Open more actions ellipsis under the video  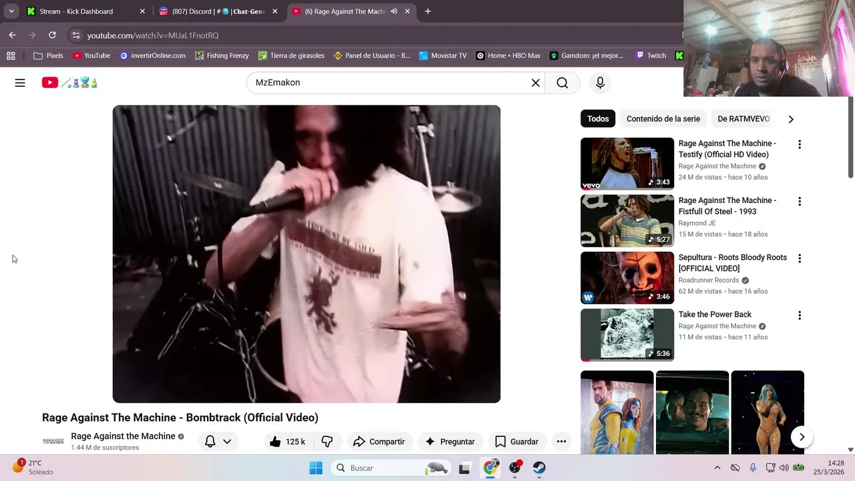point(561,442)
